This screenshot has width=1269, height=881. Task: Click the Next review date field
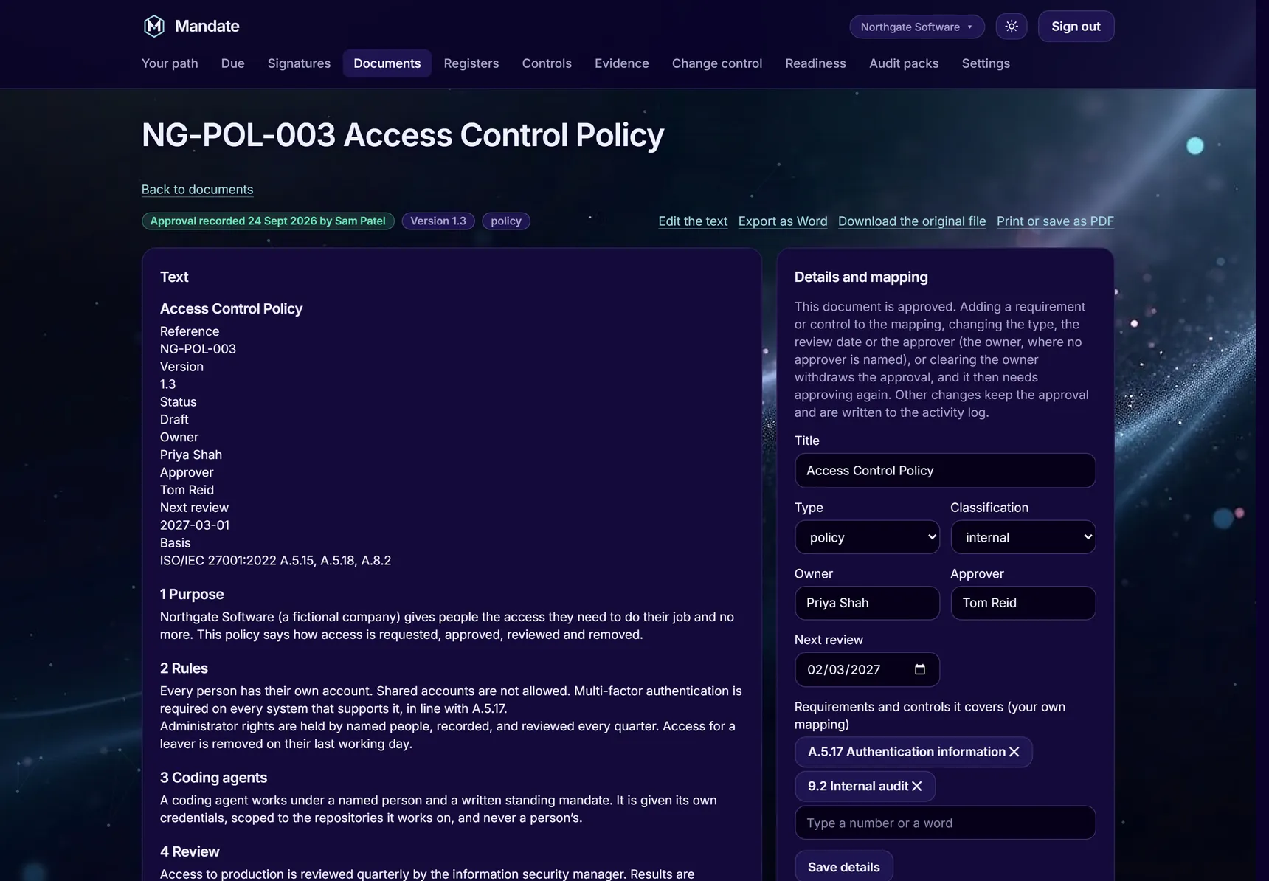(x=867, y=669)
